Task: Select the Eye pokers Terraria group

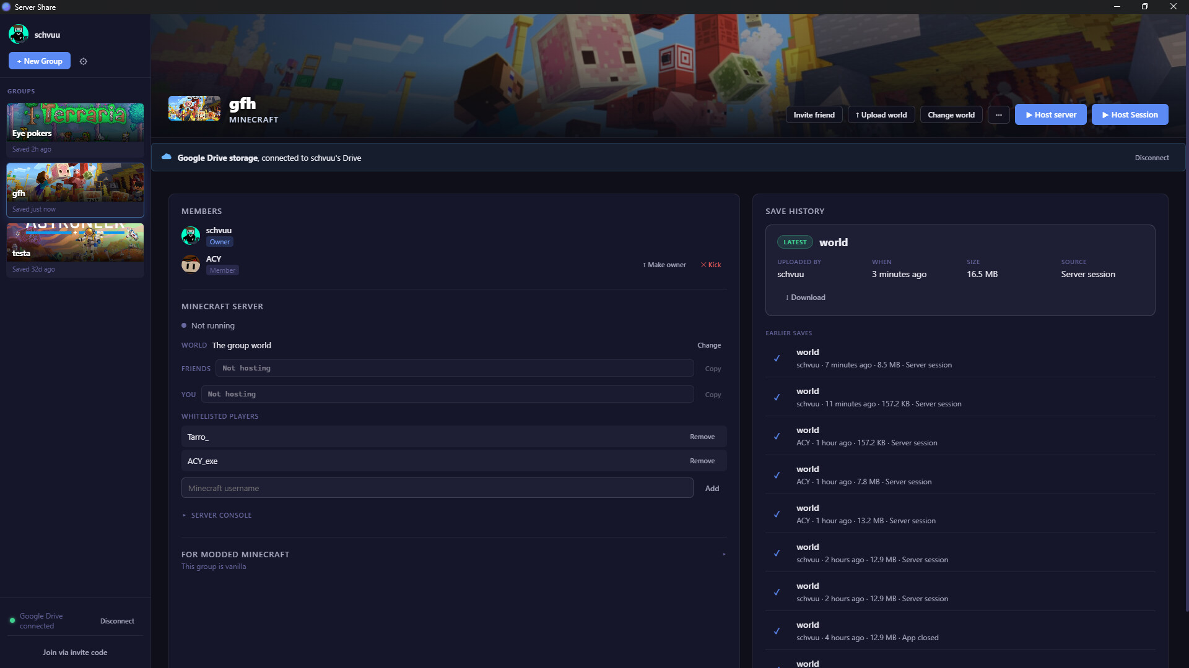Action: pyautogui.click(x=75, y=130)
